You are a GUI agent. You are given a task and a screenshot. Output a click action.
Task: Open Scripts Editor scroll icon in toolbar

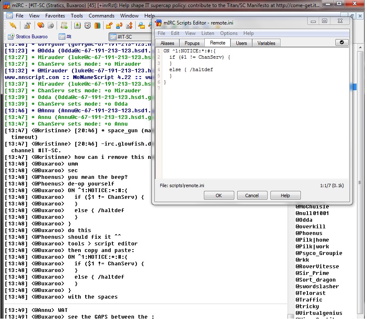pyautogui.click(x=64, y=26)
